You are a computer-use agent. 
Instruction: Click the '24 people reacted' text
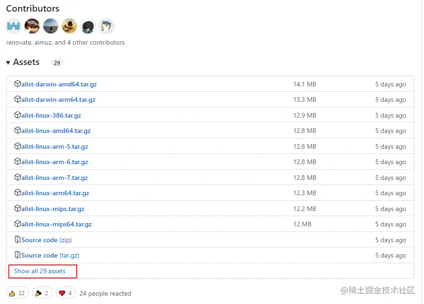[x=105, y=293]
